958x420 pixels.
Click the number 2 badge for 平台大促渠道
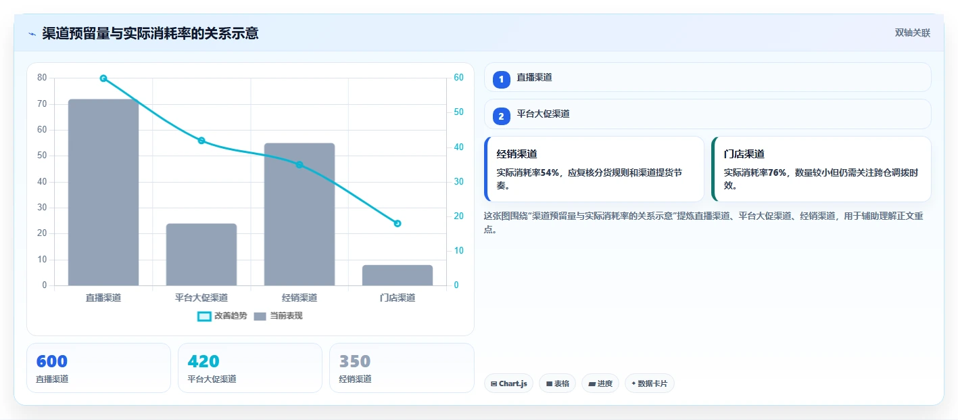pos(501,116)
